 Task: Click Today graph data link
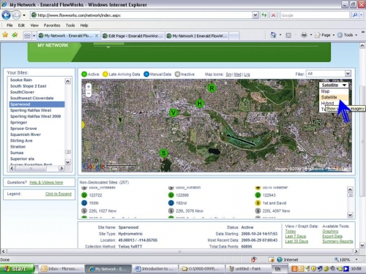pos(291,232)
